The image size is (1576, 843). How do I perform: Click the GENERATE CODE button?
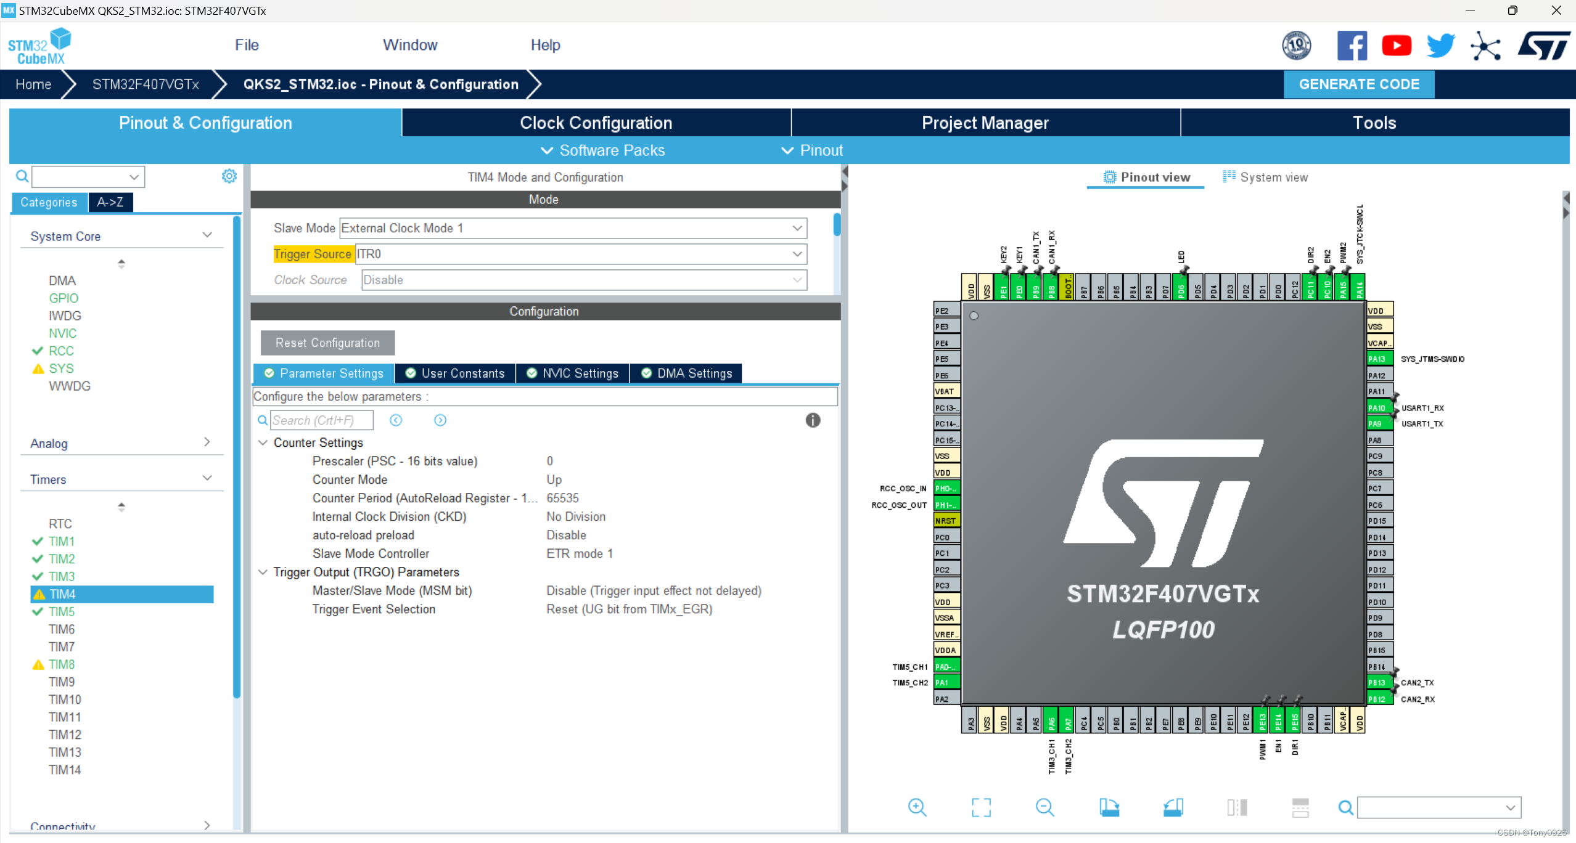pyautogui.click(x=1359, y=84)
